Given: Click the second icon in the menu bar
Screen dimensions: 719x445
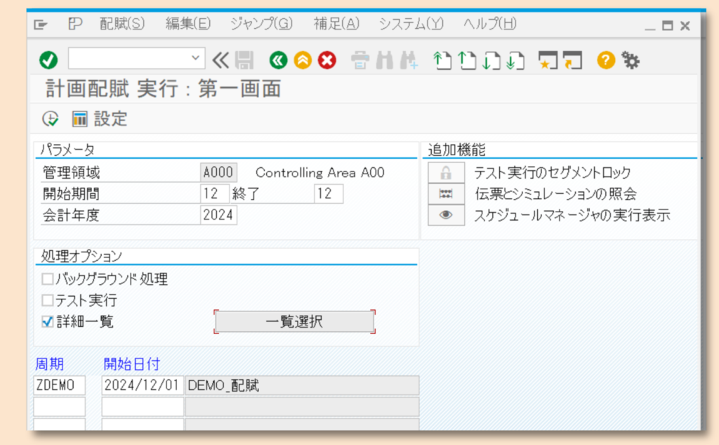Looking at the screenshot, I should 74,24.
